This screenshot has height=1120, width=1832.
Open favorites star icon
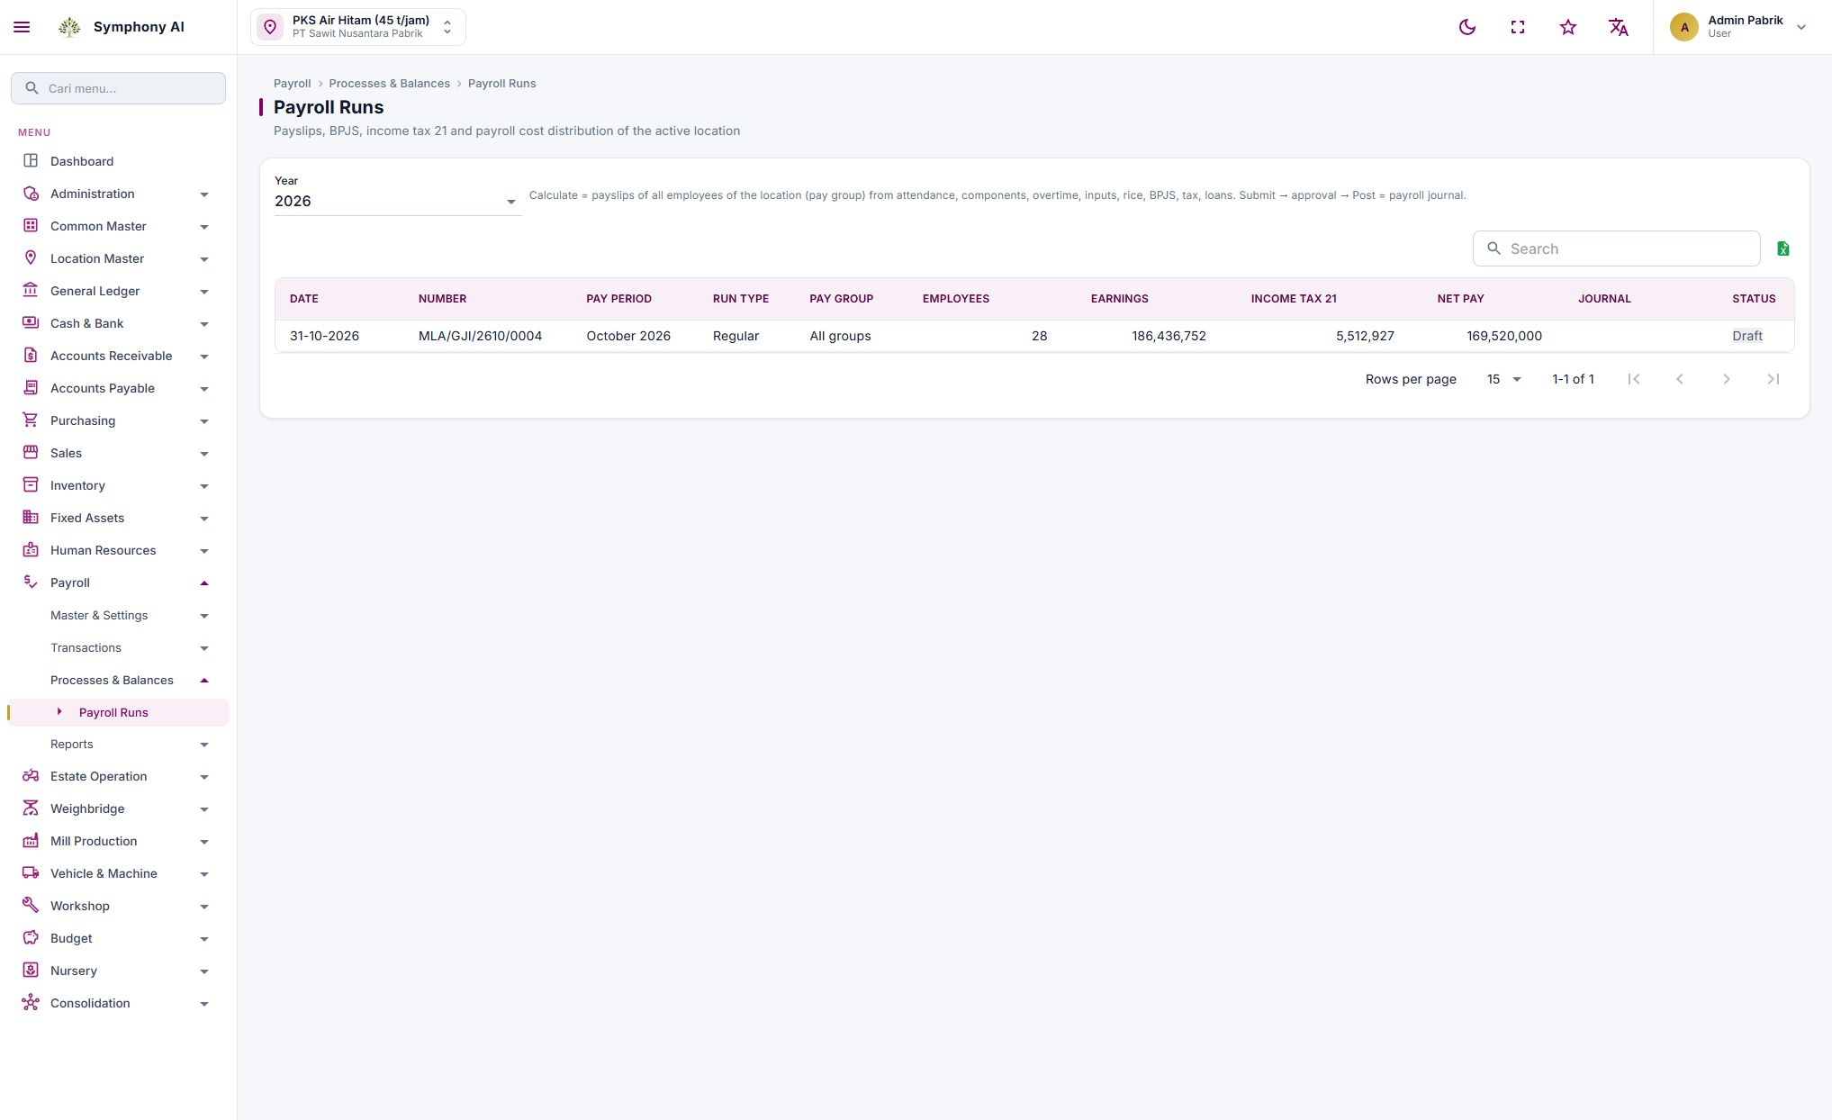pyautogui.click(x=1568, y=27)
